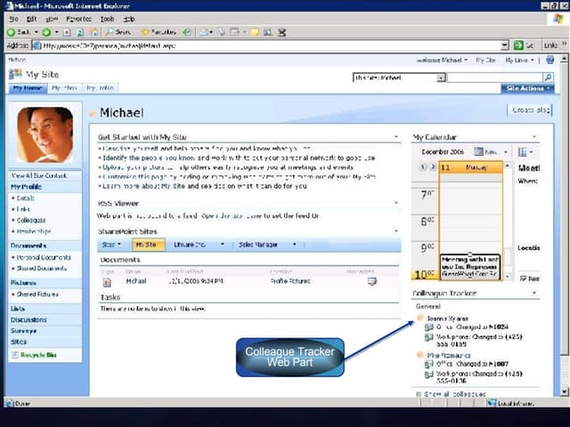Viewport: 570px width, 427px height.
Task: Toggle the Reminder checkbox in calendar pane
Action: [524, 278]
